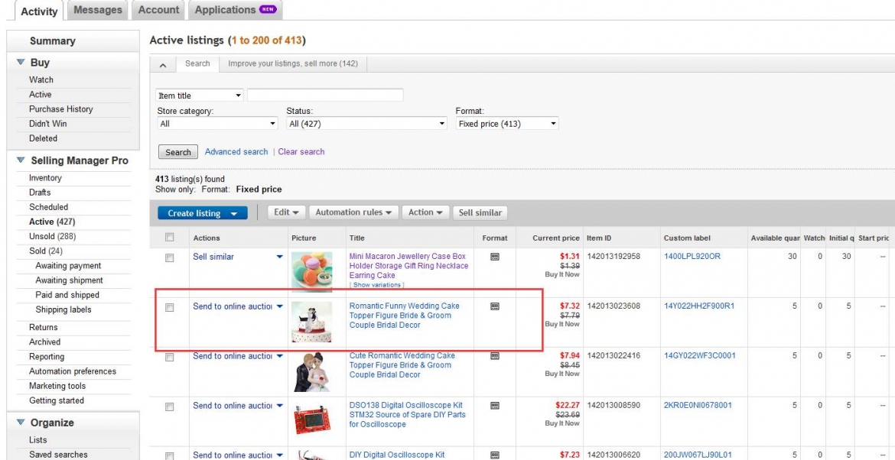895x460 pixels.
Task: Collapse the Selling Manager Pro section
Action: [x=20, y=160]
